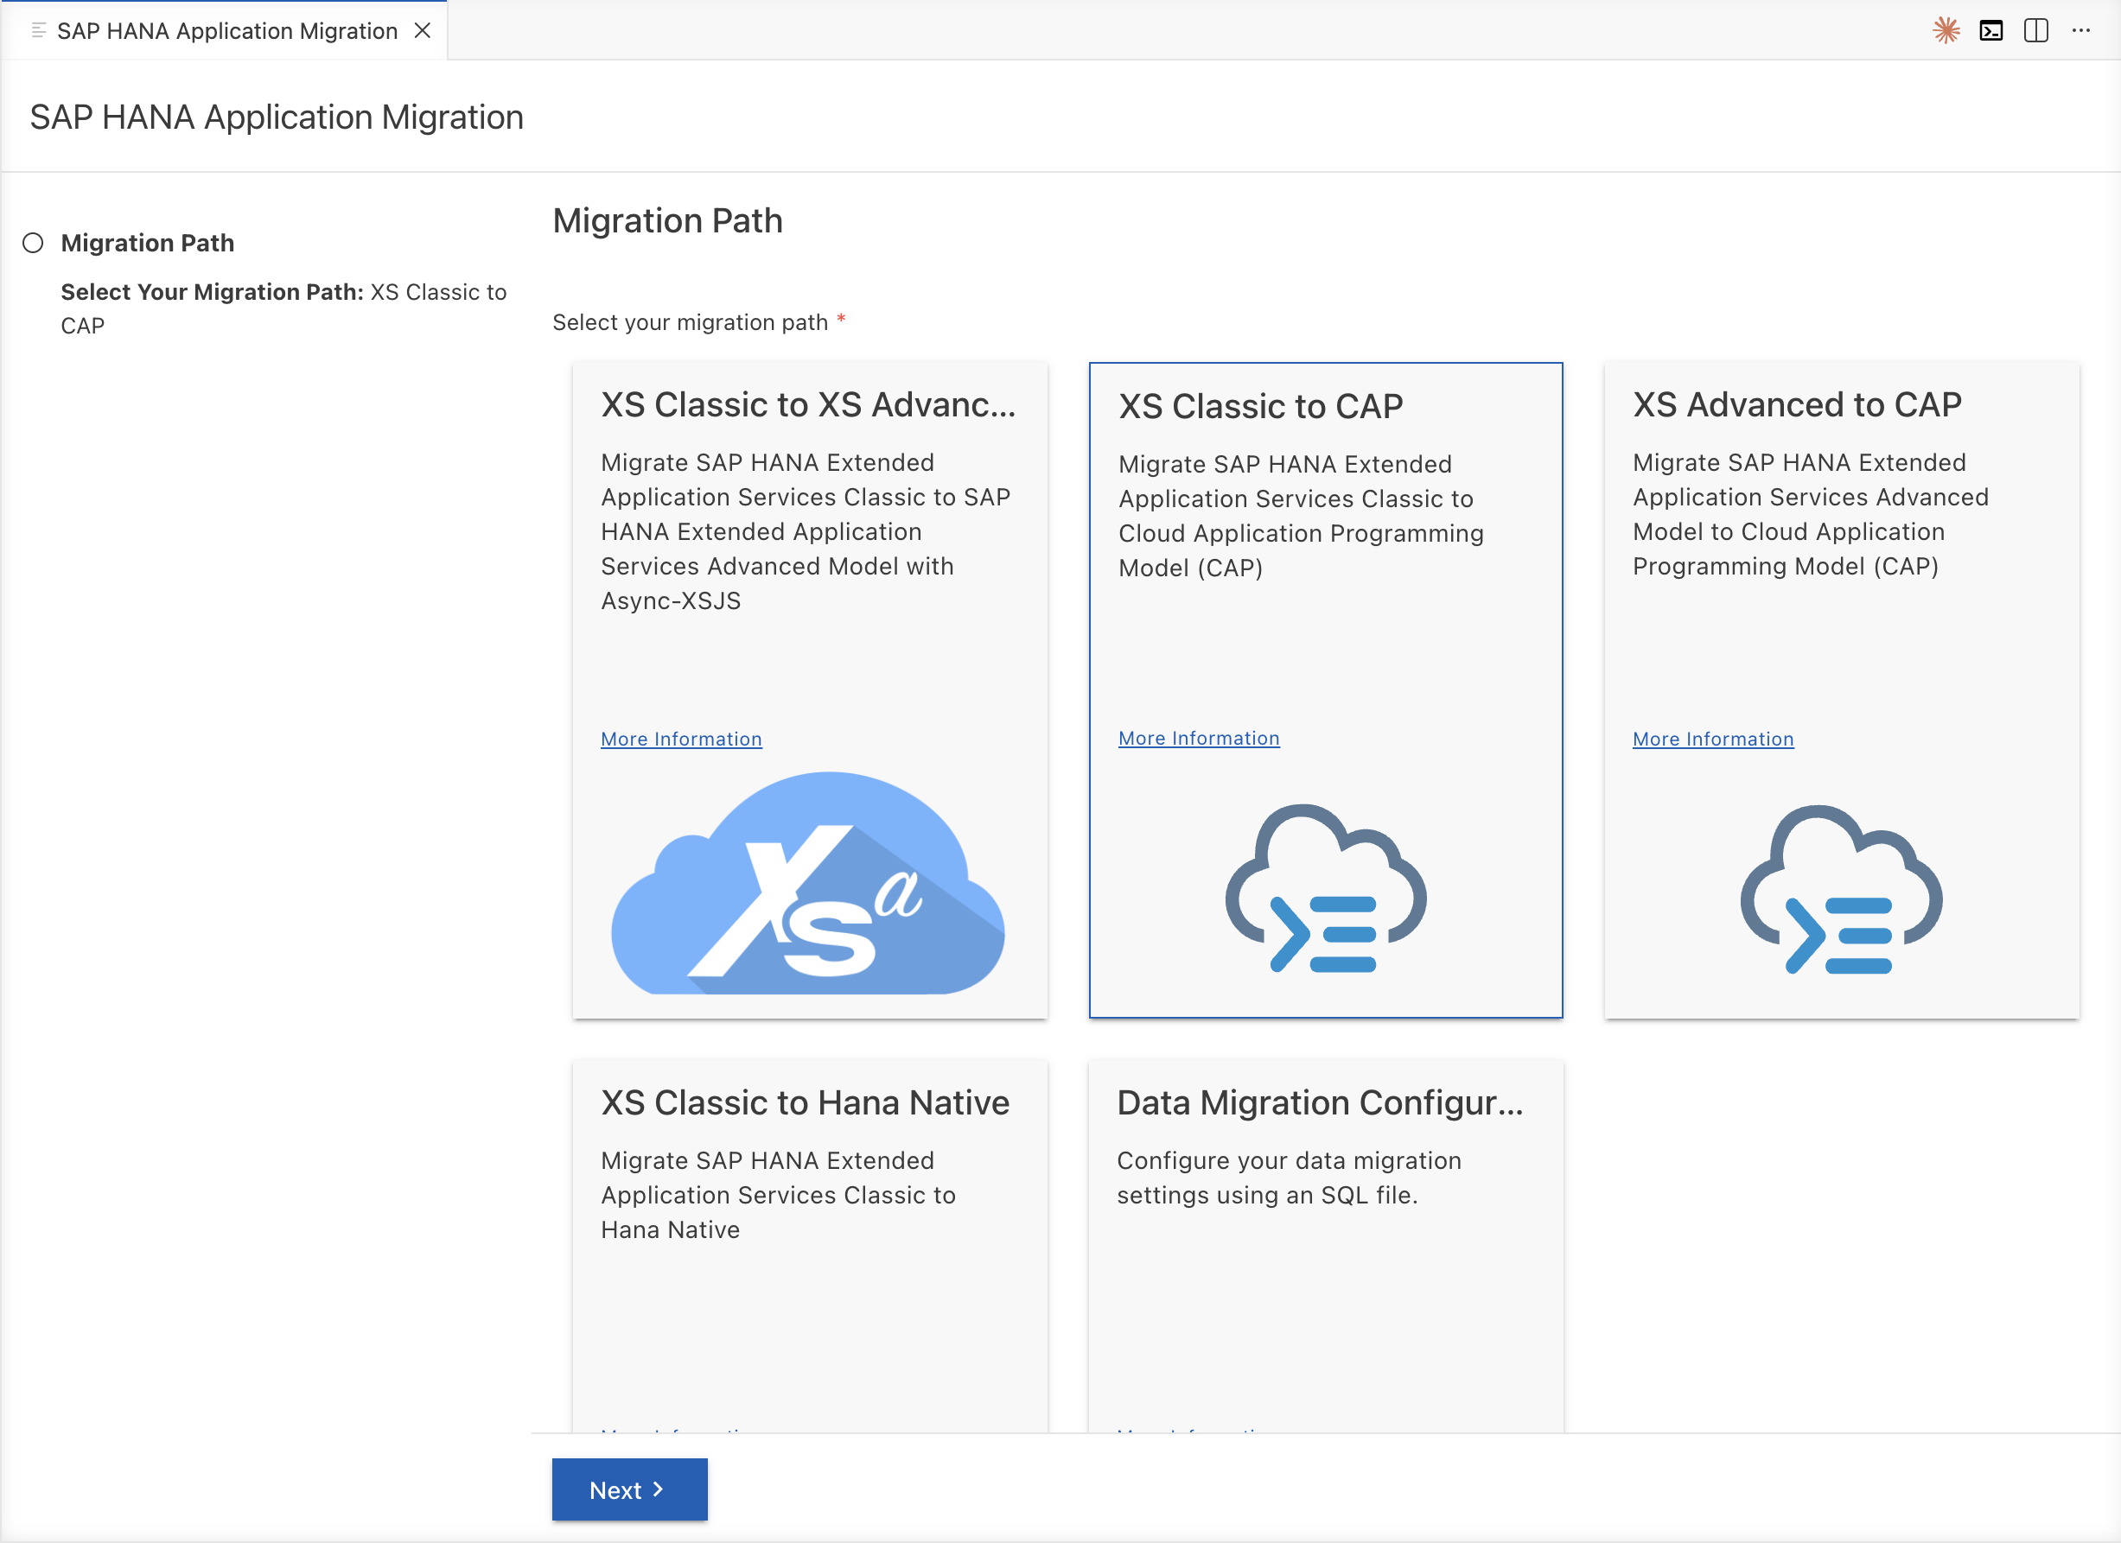This screenshot has width=2121, height=1543.
Task: Click the 'Select your migration path' field label
Action: pos(691,322)
